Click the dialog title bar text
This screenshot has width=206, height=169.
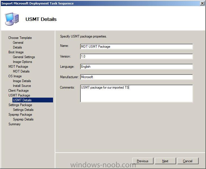tap(38, 3)
